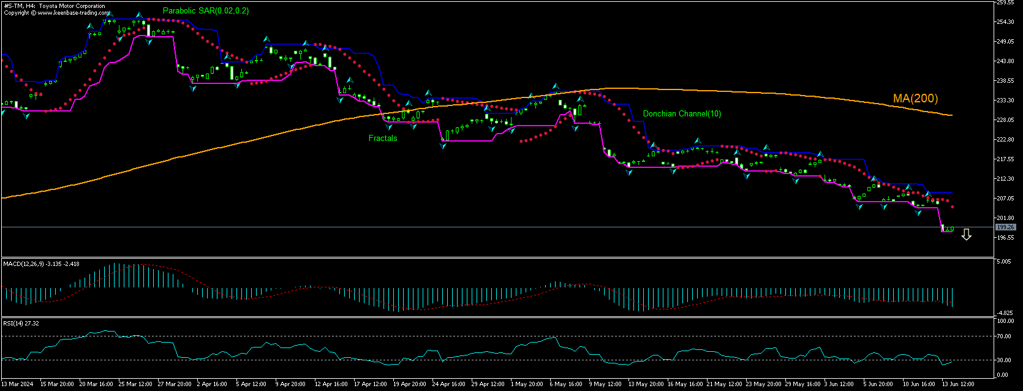Click the 23 May 20:00 time label

pyautogui.click(x=763, y=384)
